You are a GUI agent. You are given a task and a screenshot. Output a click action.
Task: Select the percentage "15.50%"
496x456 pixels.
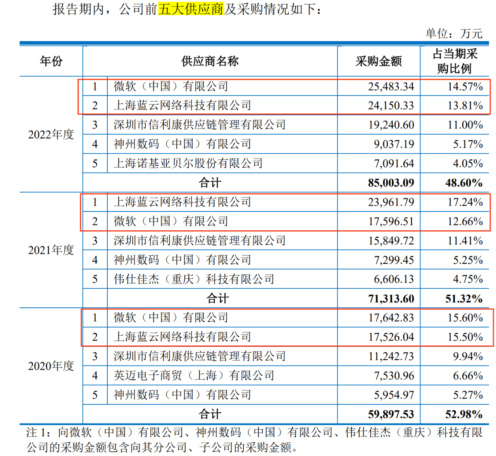tap(465, 337)
